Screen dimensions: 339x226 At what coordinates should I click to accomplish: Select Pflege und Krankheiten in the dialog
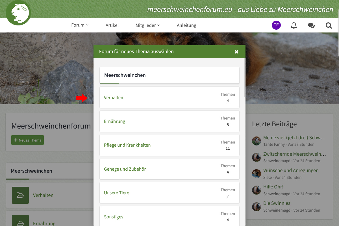[x=127, y=145]
